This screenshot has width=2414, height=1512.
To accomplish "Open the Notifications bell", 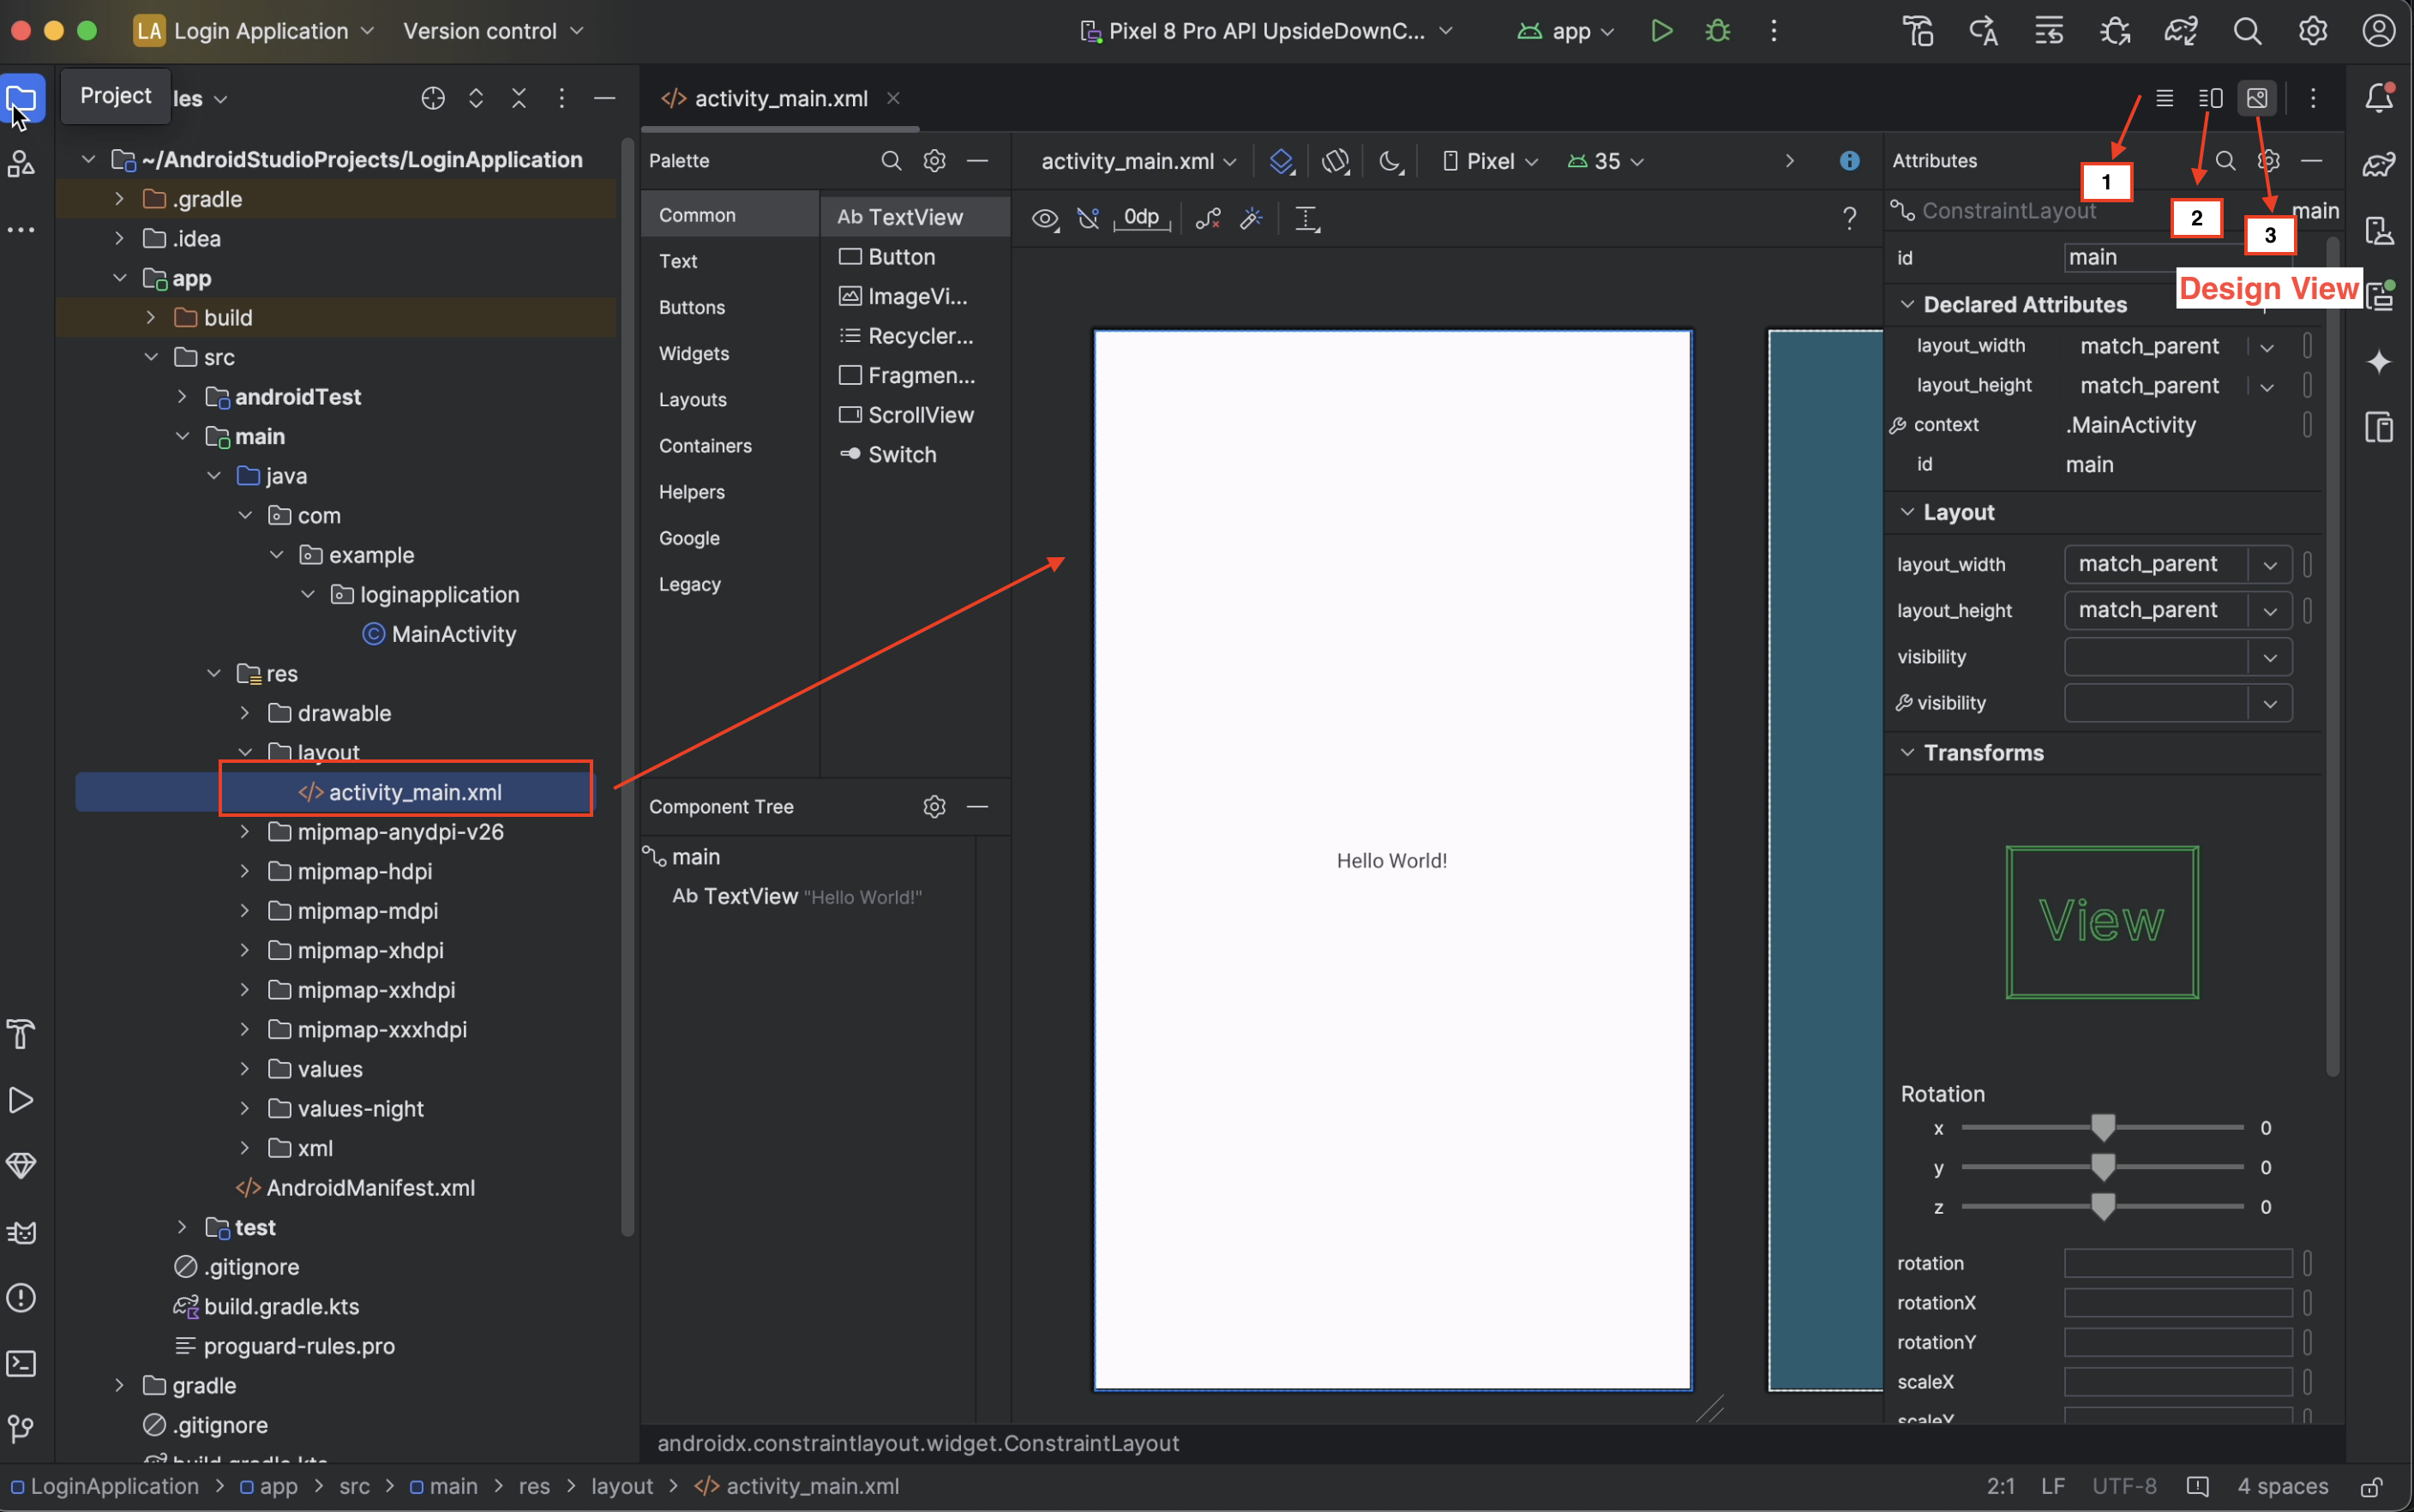I will (2379, 98).
